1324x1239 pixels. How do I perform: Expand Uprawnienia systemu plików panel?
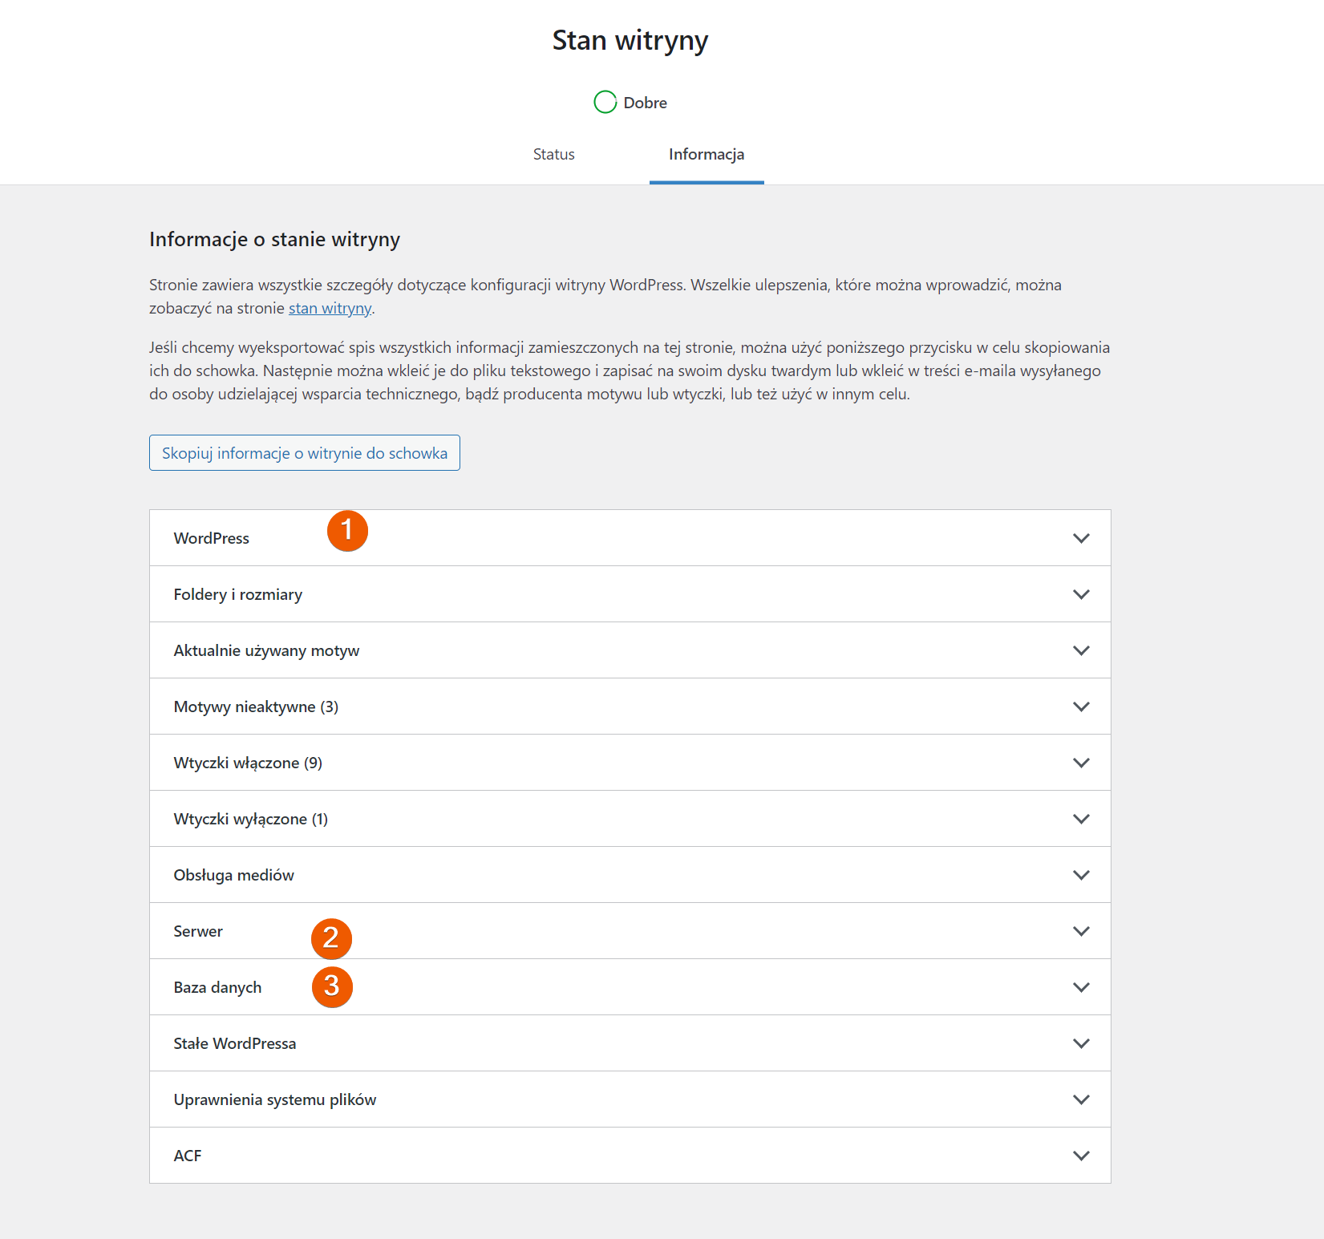(x=630, y=1099)
